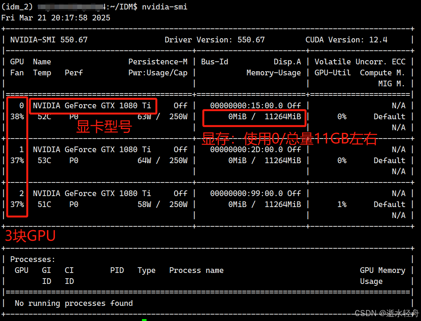Click the Memory-Usage column header
This screenshot has width=421, height=321.
pos(274,73)
